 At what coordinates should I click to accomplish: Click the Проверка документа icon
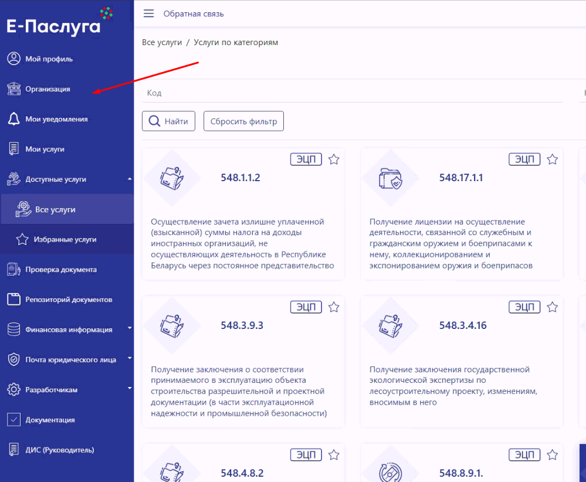(x=13, y=270)
